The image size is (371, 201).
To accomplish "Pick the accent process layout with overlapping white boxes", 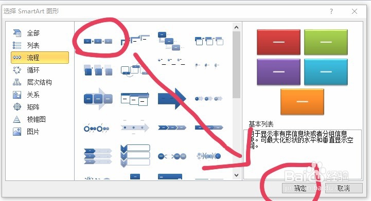I will click(x=209, y=41).
